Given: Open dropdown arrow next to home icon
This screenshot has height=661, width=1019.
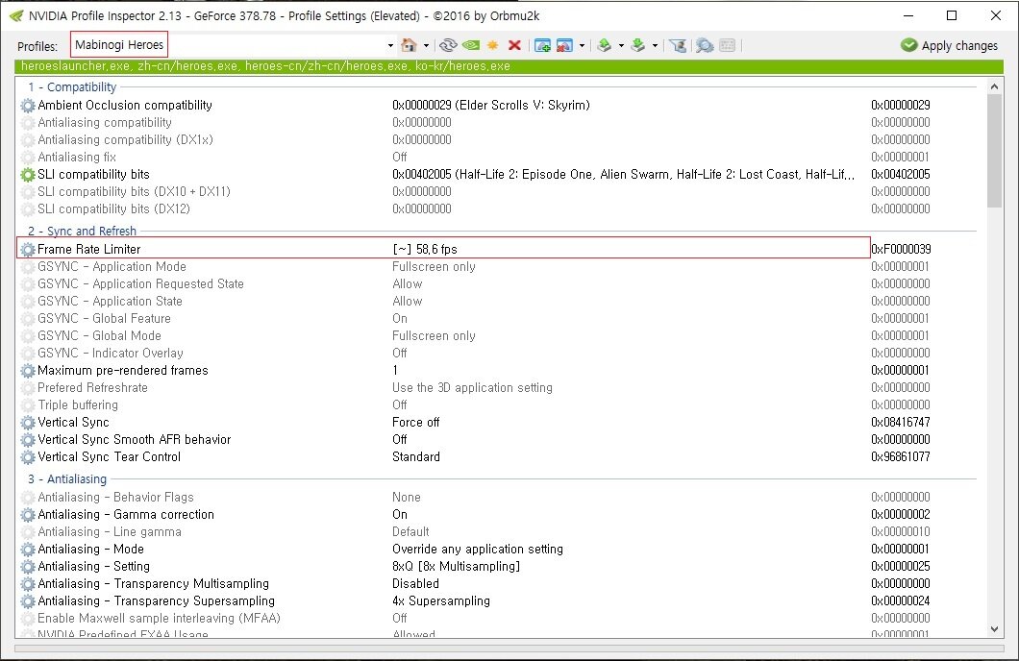Looking at the screenshot, I should [426, 45].
